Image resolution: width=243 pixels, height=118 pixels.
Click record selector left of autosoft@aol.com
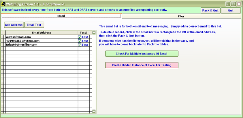coord(2,37)
